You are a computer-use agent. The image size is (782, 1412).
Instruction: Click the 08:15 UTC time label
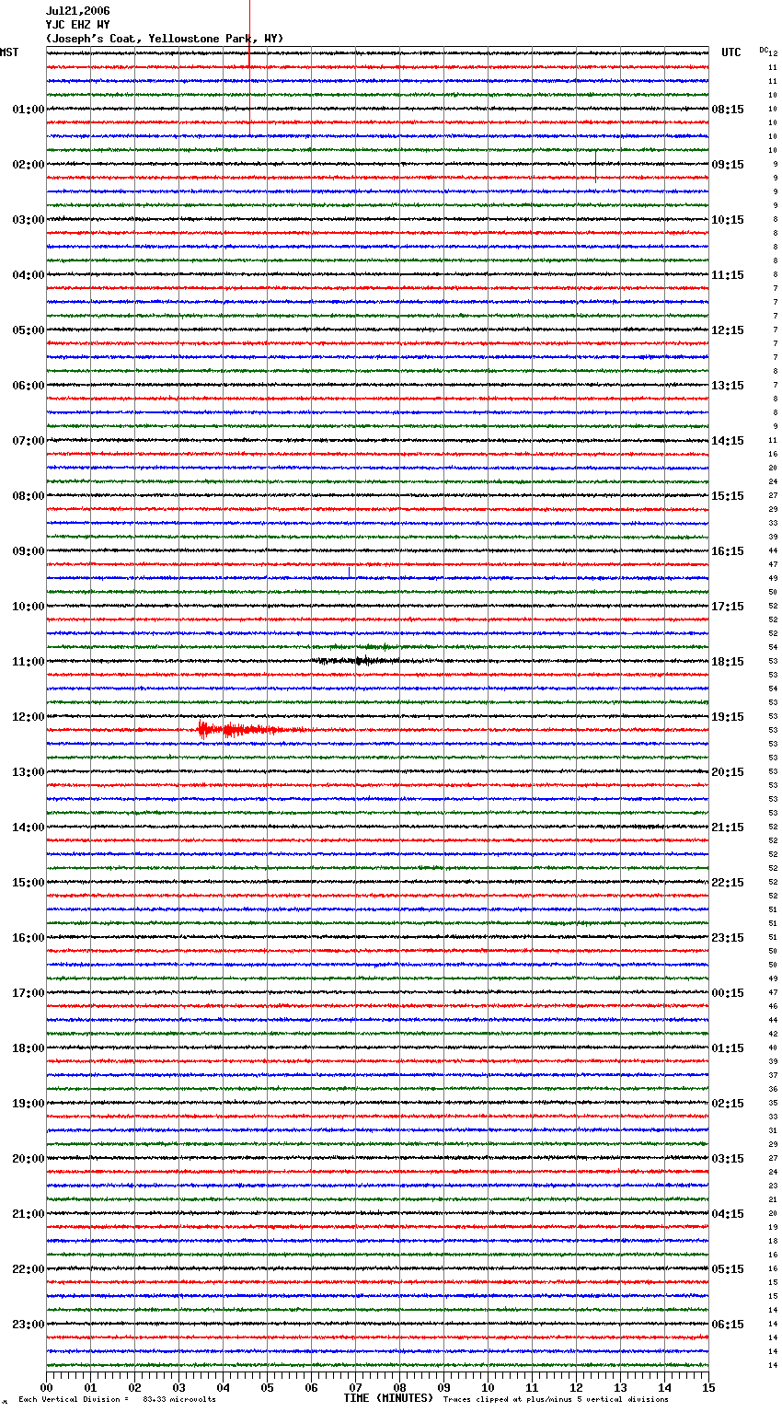(728, 110)
